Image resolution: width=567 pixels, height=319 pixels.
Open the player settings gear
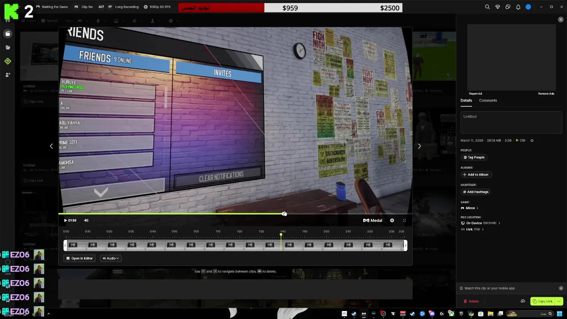coord(392,220)
